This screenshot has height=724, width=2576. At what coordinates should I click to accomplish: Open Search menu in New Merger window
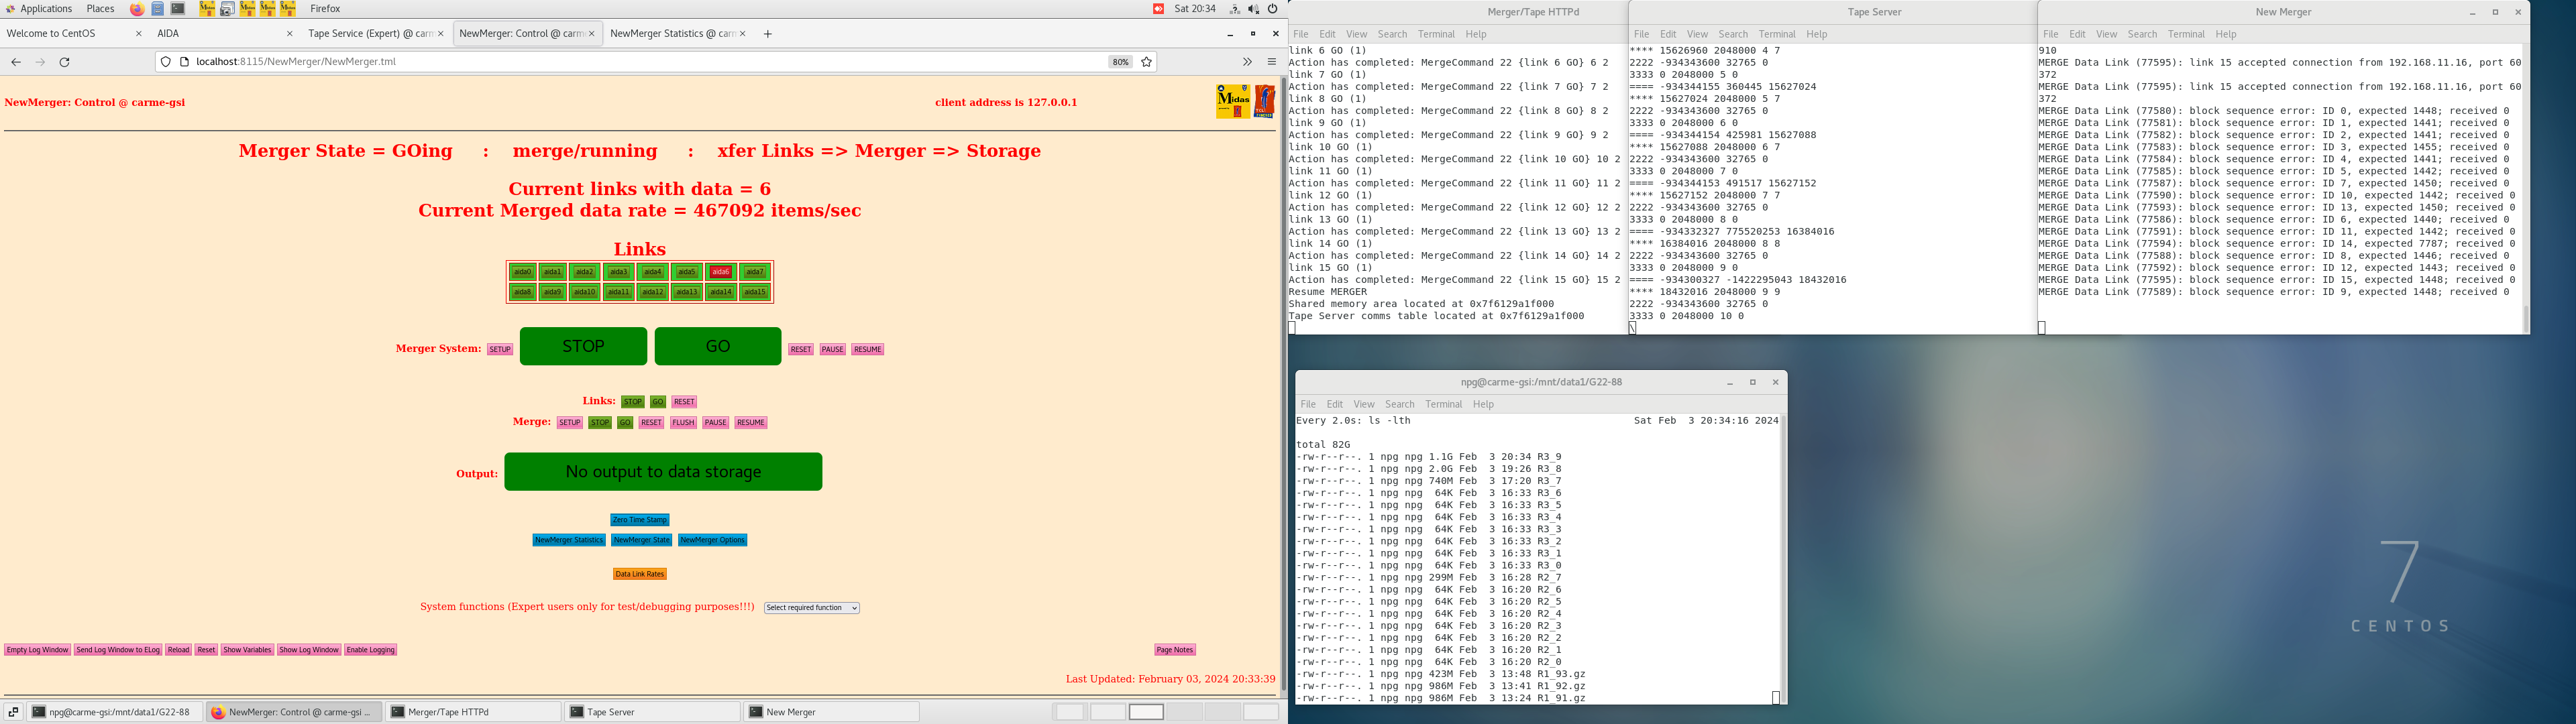pyautogui.click(x=2142, y=34)
